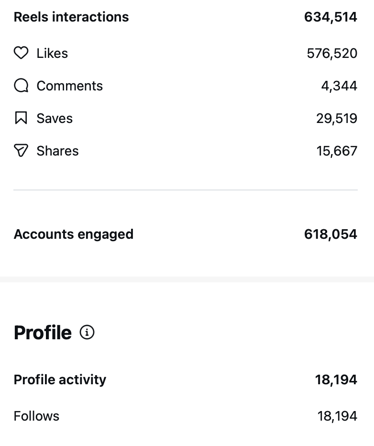This screenshot has height=446, width=374.
Task: Open the Profile info icon
Action: [87, 332]
